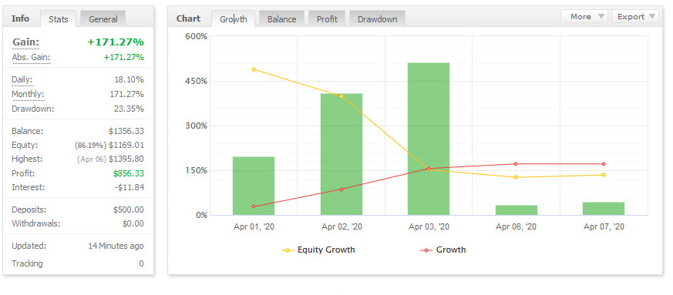Screen dimensions: 673x295
Task: Click the Apr 02 Growth red marker
Action: click(x=342, y=189)
